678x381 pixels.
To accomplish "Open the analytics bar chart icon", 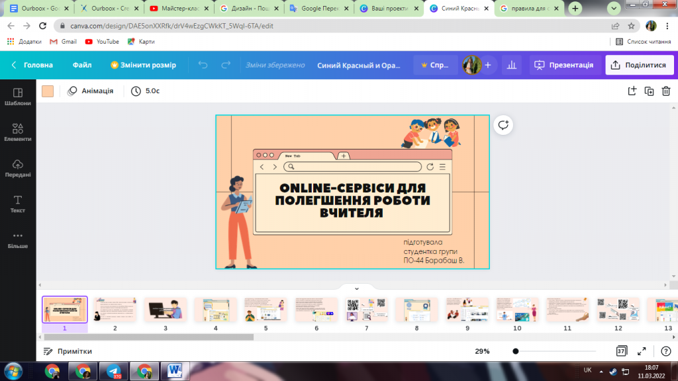I will tap(511, 65).
